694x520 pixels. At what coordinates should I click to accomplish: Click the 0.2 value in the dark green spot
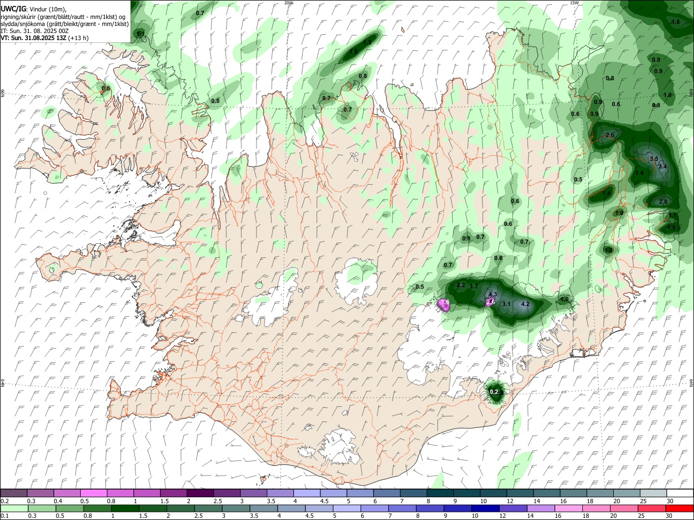pyautogui.click(x=494, y=392)
